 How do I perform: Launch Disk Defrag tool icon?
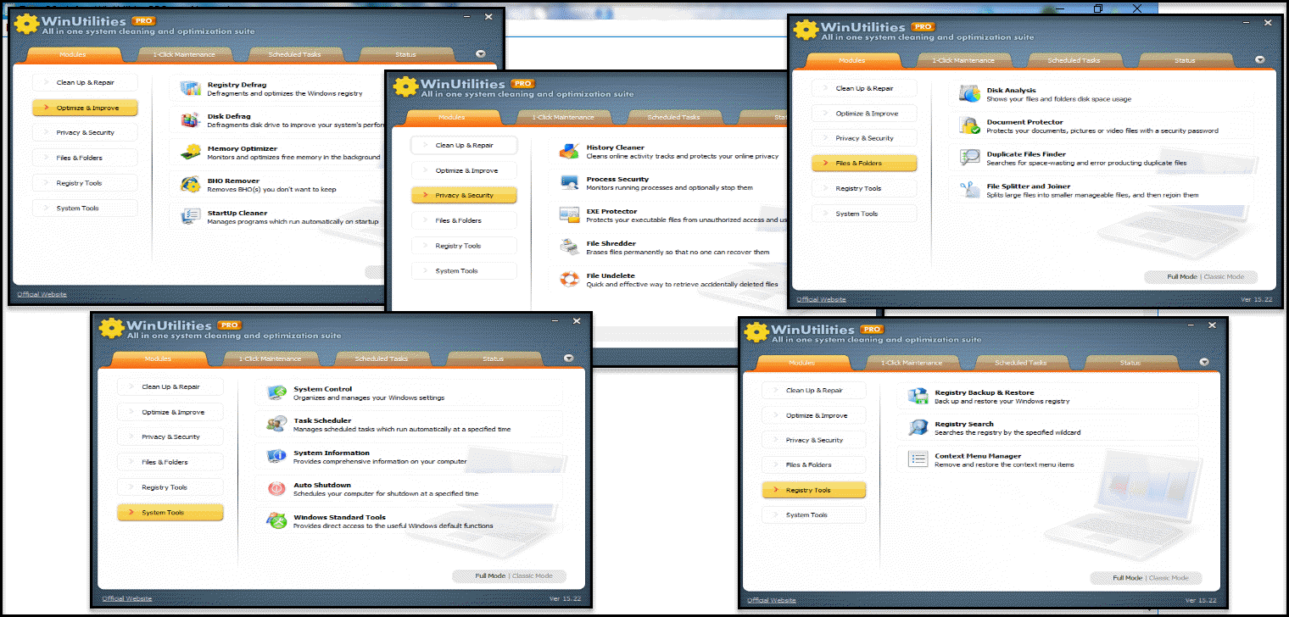[x=192, y=120]
